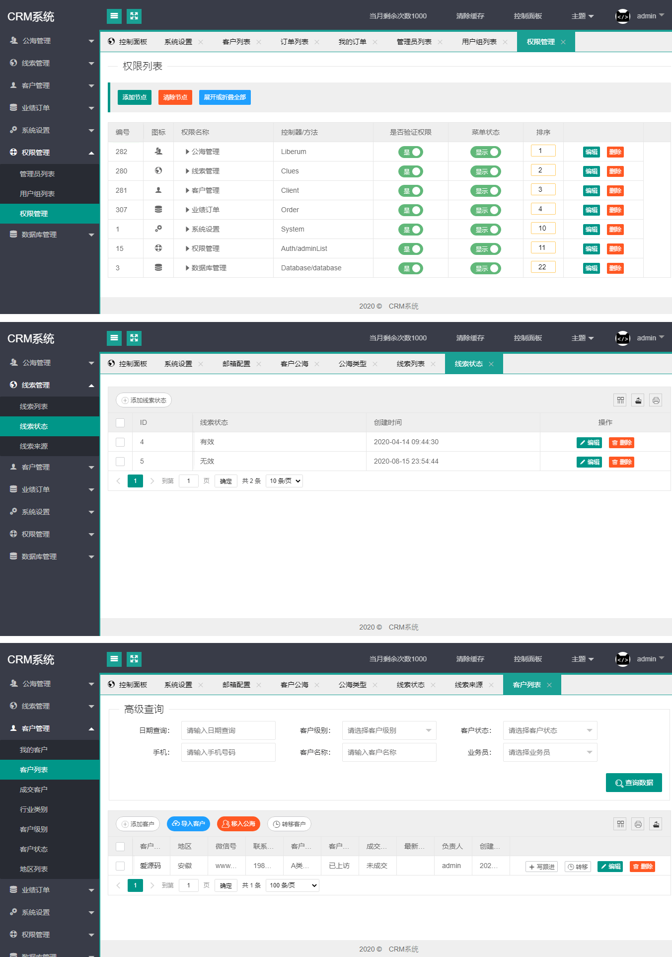This screenshot has height=957, width=672.
Task: Toggle 是否验证权限 switch for 公海管理 row
Action: coord(410,152)
